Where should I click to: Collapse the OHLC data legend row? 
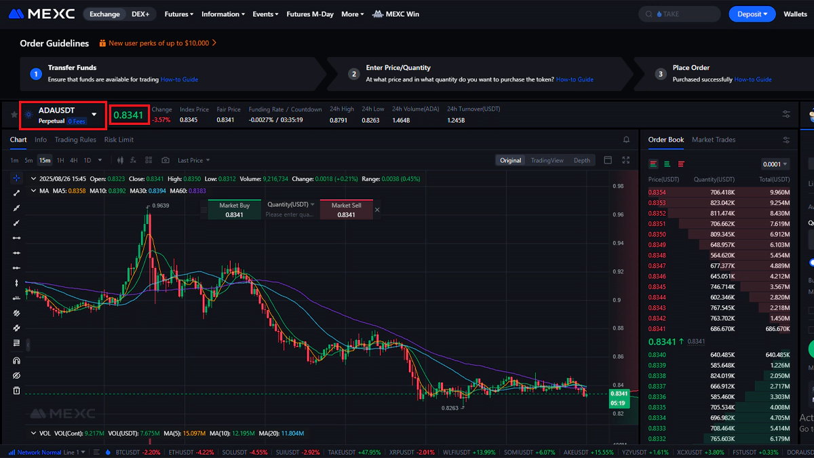point(34,179)
